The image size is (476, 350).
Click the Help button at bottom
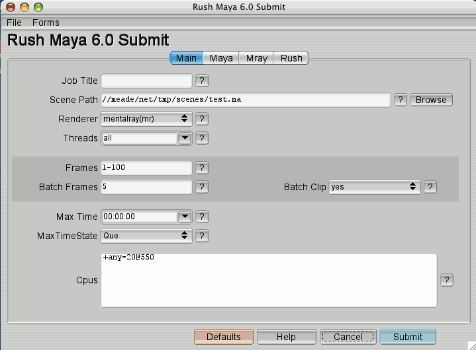click(286, 337)
